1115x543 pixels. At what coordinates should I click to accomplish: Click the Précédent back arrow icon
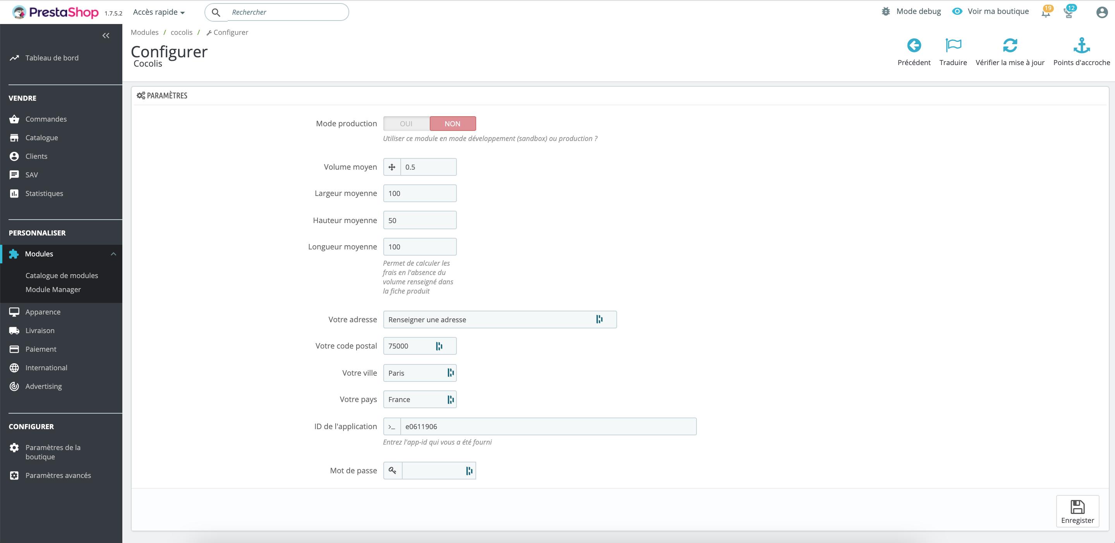tap(914, 45)
